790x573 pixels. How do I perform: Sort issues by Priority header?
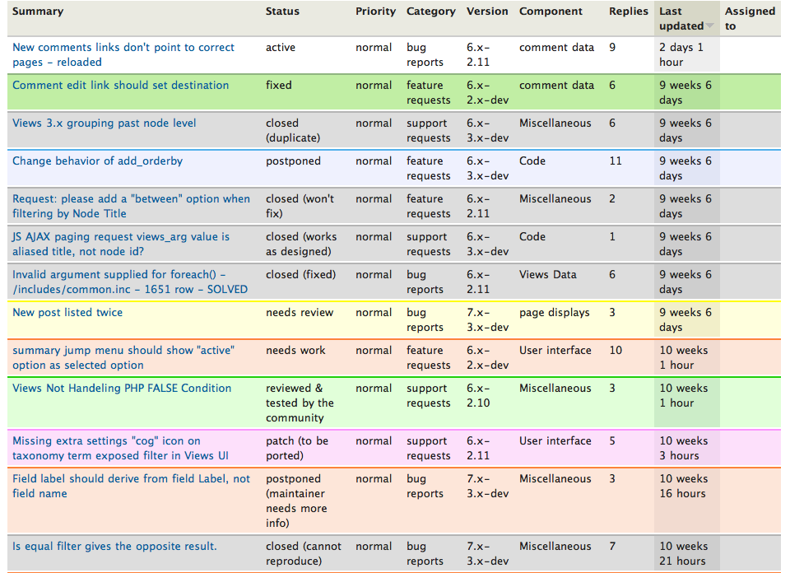[375, 11]
